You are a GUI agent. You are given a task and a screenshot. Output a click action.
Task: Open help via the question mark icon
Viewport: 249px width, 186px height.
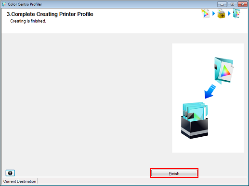(x=10, y=173)
